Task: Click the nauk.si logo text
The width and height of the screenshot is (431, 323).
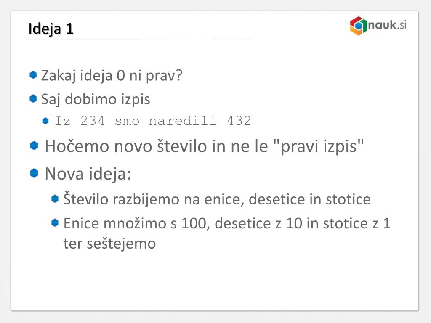Action: point(387,25)
